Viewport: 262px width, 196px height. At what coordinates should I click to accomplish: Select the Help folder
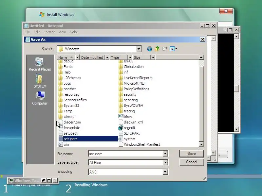65,72
